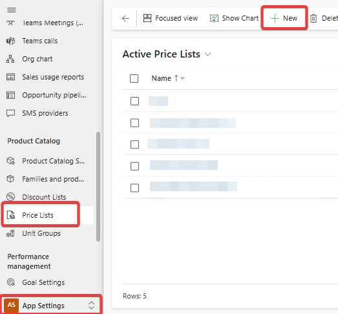The image size is (338, 314).
Task: Open the Teams Meetings icon
Action: coord(10,23)
